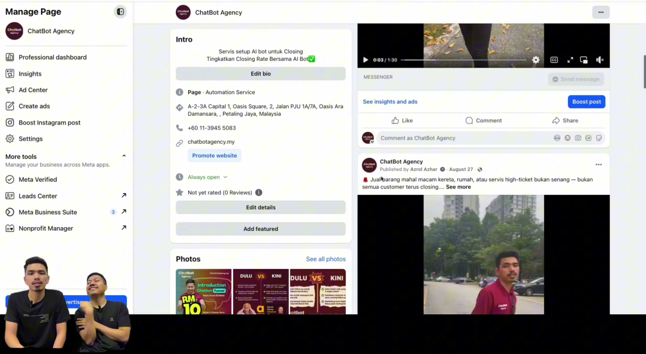Image resolution: width=646 pixels, height=354 pixels.
Task: Open page header more options menu
Action: pyautogui.click(x=601, y=12)
